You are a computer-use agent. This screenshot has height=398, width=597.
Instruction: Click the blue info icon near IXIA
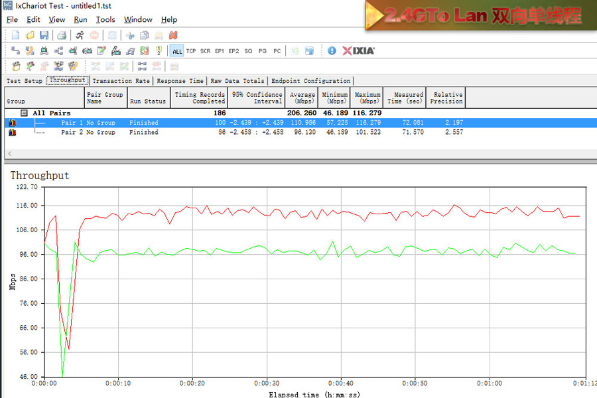tap(332, 50)
